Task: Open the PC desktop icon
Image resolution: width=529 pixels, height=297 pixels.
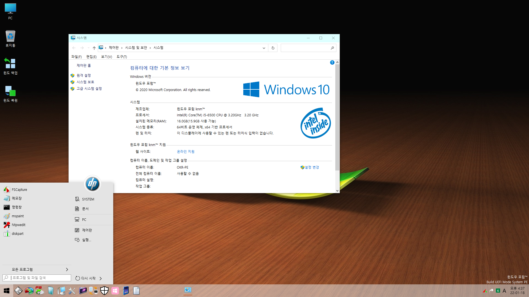Action: click(10, 11)
